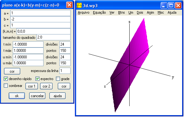The image size is (184, 117).
Task: Maximize the 3d.wp3 window
Action: pos(171,6)
